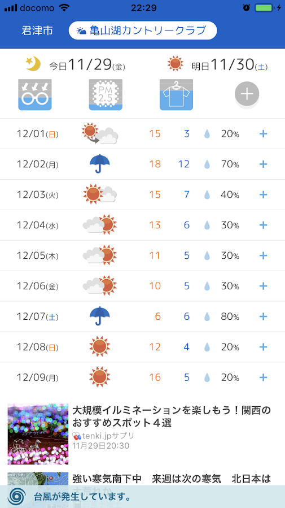Tap the sun icon for 12/08
The image size is (285, 508).
pos(100,346)
